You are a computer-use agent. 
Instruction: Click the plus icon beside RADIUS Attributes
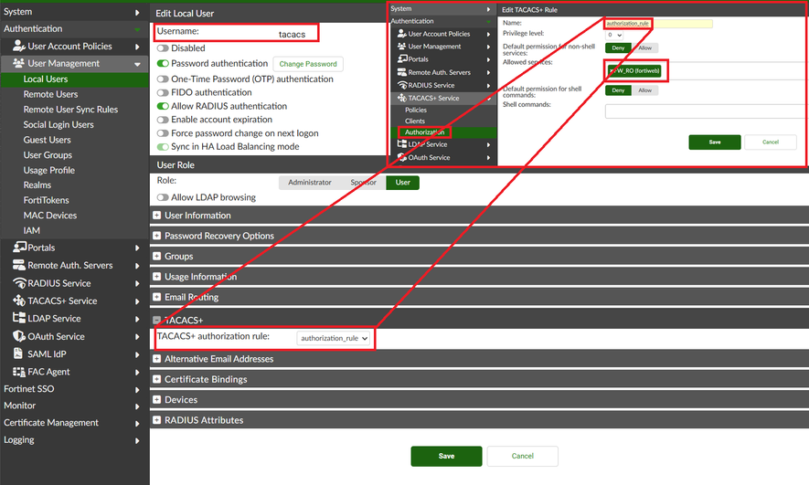157,420
